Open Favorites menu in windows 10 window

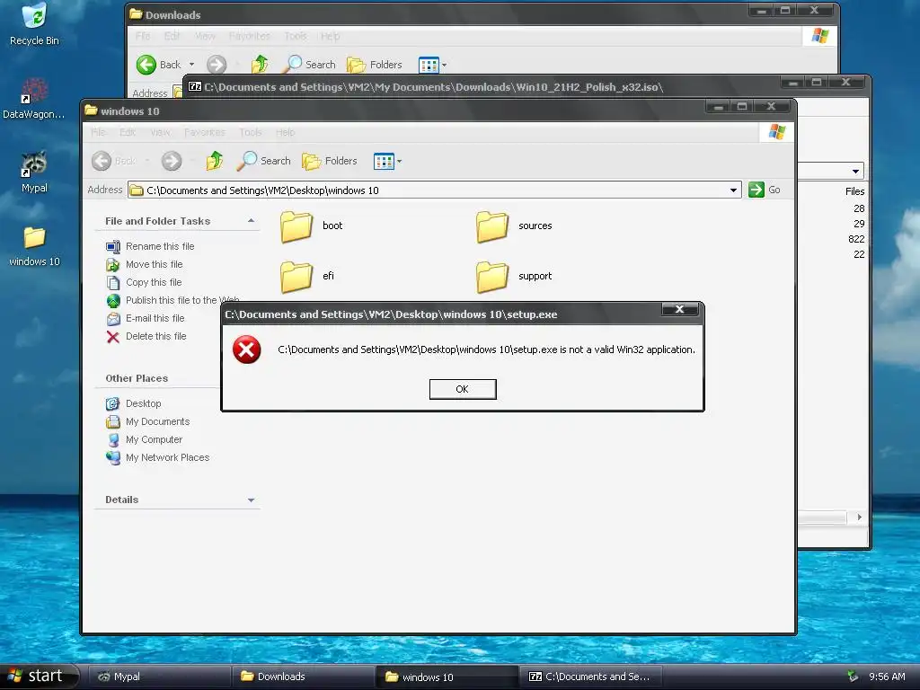pyautogui.click(x=205, y=133)
